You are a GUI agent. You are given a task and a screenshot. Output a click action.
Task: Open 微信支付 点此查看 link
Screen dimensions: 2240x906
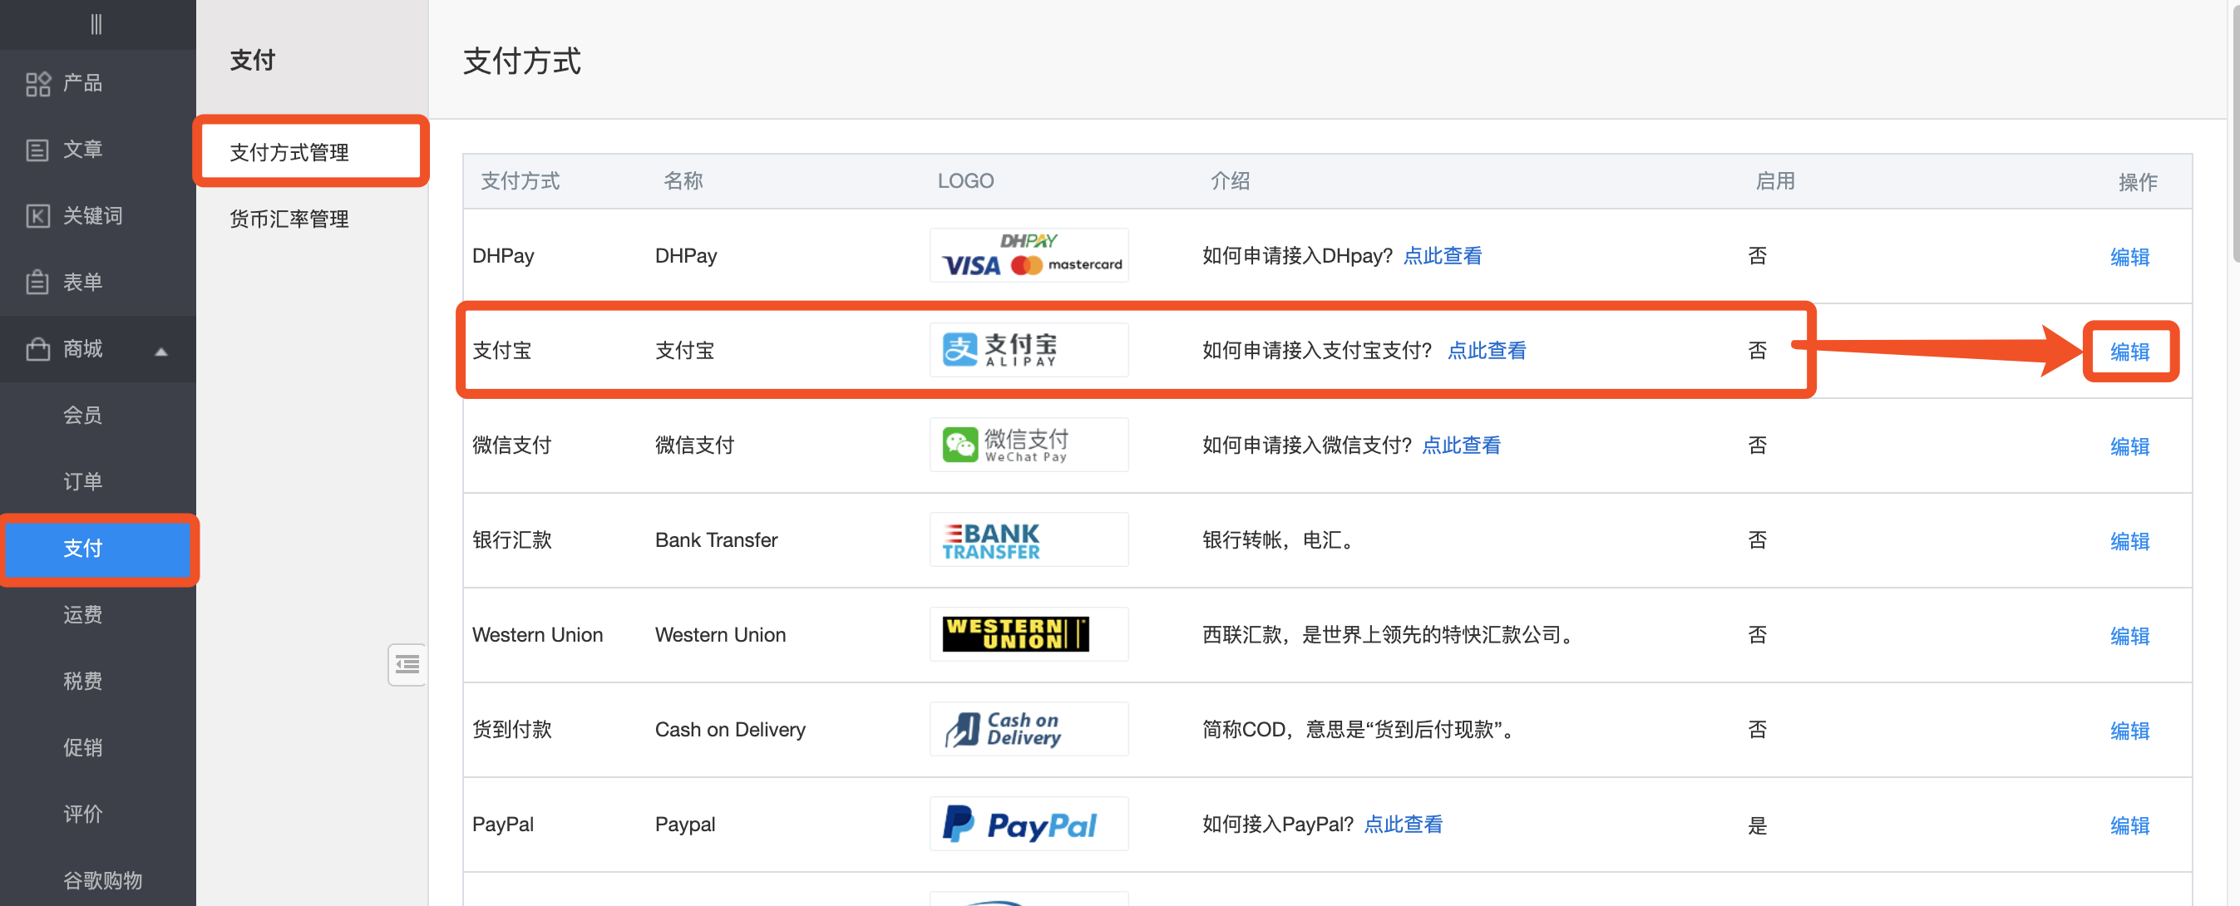(x=1460, y=446)
